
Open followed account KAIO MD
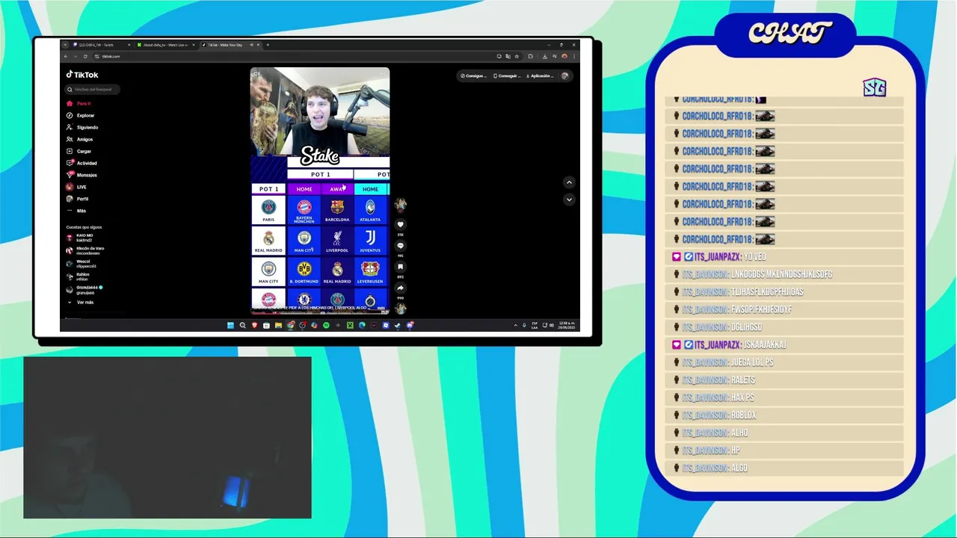(x=79, y=238)
